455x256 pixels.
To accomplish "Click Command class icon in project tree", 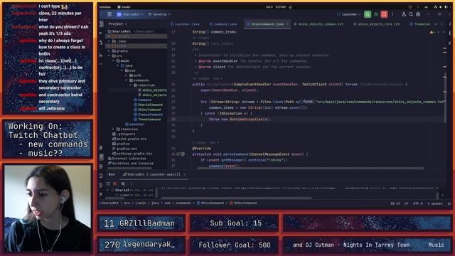I will click(x=136, y=100).
